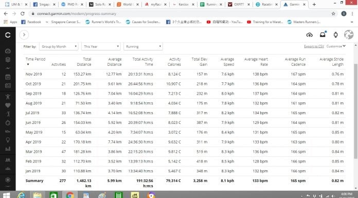Click Garmin Connect logo icon

pos(8,34)
